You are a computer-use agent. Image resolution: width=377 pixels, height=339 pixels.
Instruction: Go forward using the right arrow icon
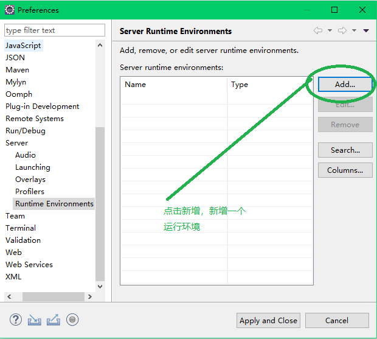tap(342, 30)
